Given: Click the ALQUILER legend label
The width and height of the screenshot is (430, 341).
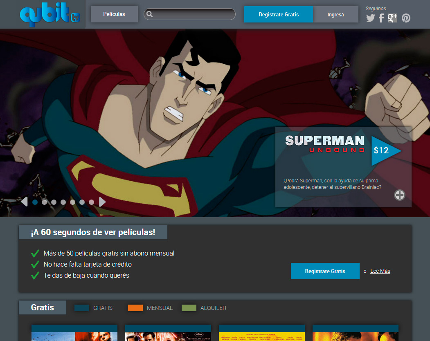Looking at the screenshot, I should click(213, 308).
